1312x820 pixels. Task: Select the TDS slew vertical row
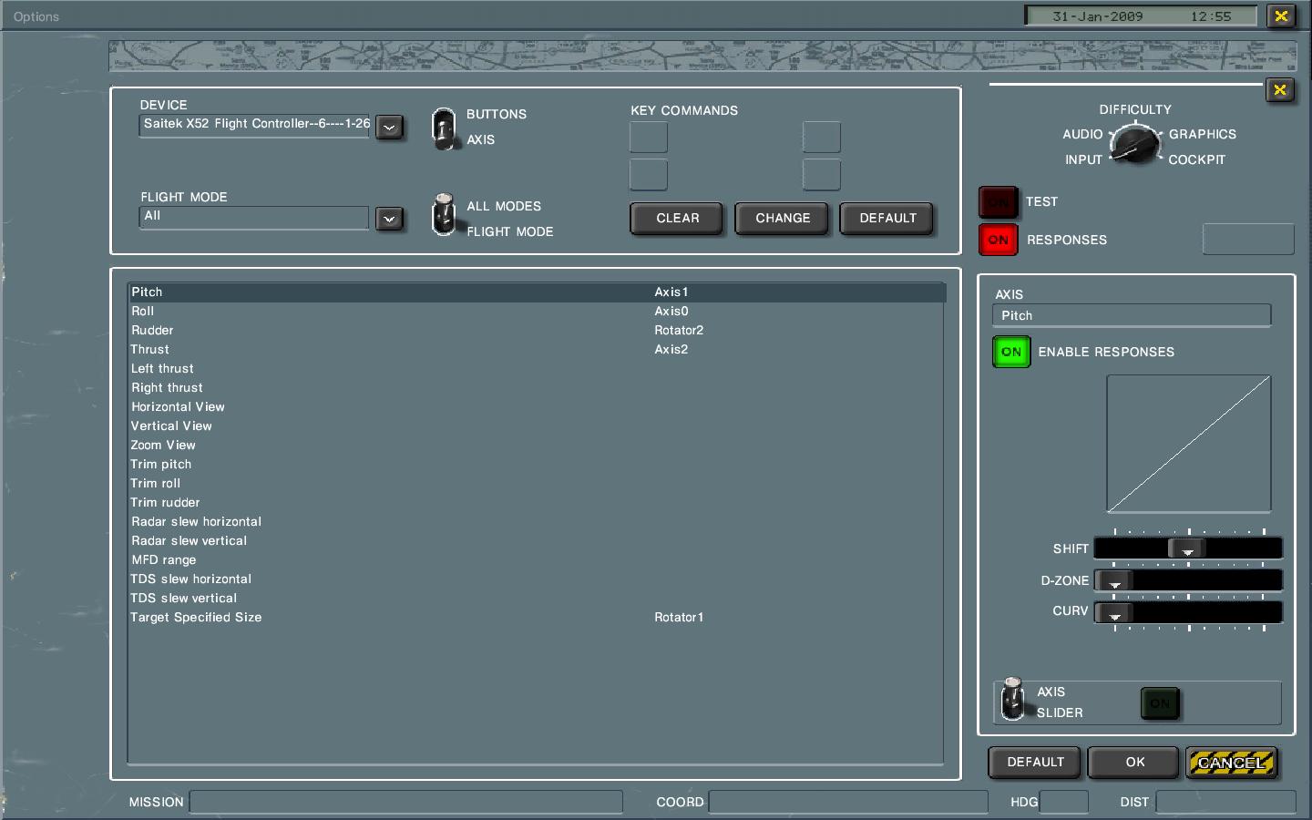pyautogui.click(x=537, y=599)
